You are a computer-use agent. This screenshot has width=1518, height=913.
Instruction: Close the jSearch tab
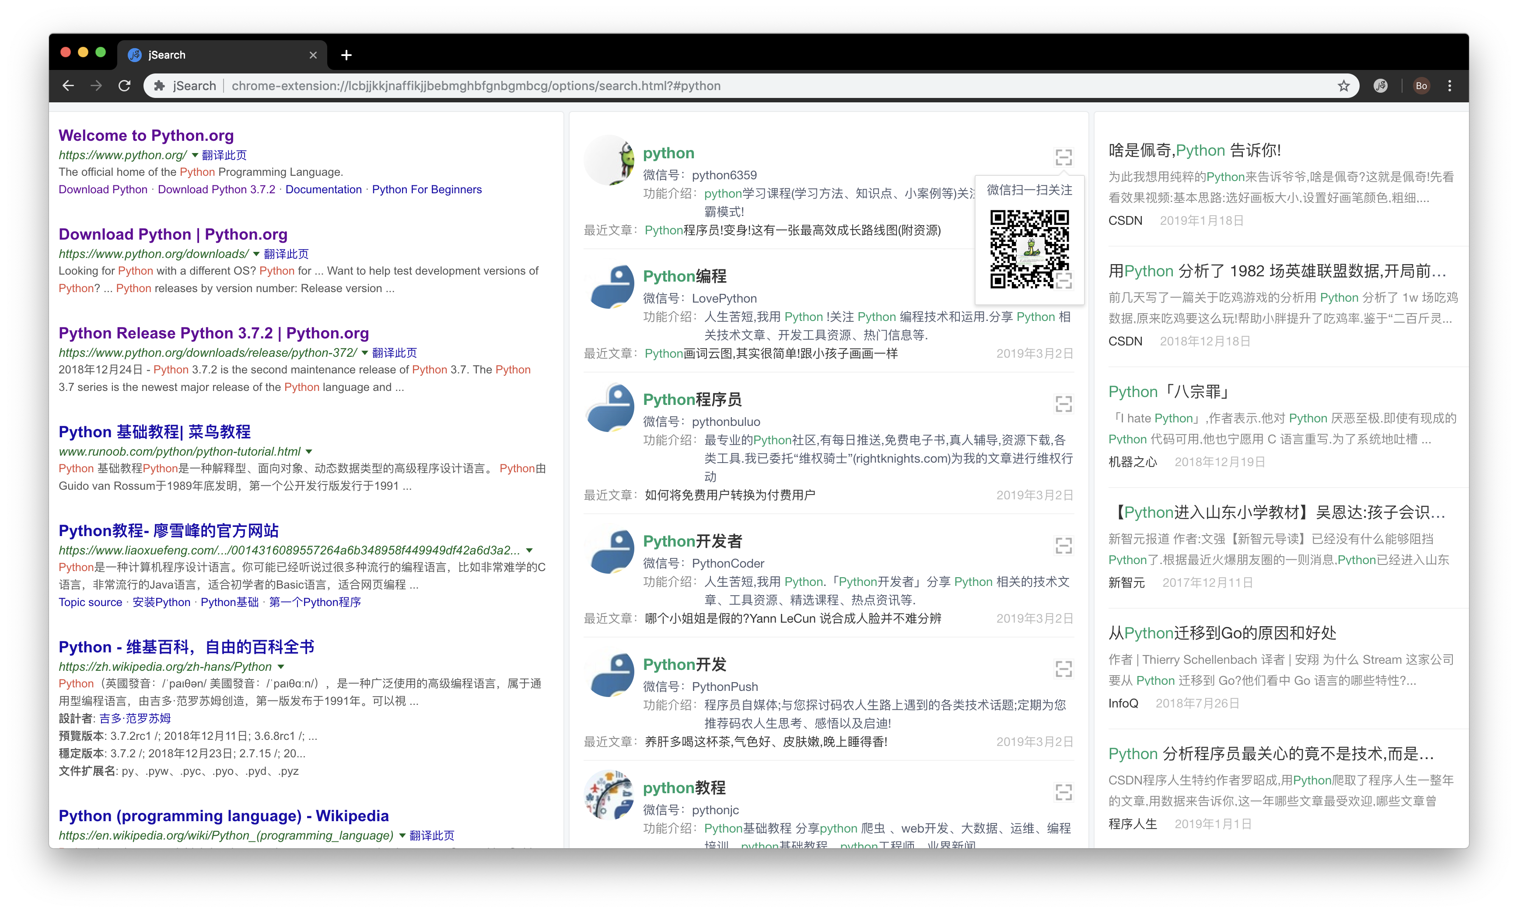tap(313, 55)
